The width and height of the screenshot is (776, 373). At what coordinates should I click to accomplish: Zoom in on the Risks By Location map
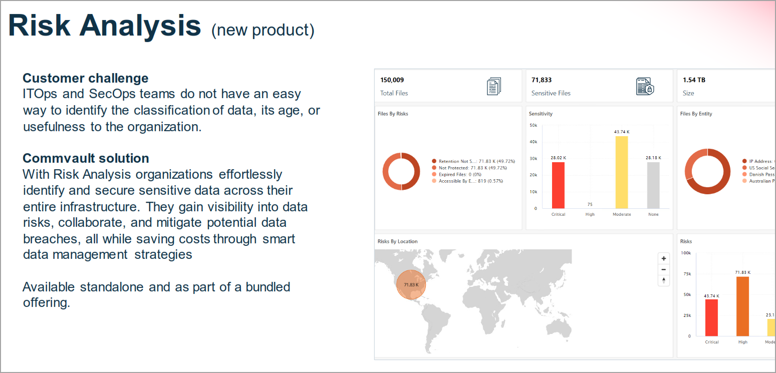point(664,259)
